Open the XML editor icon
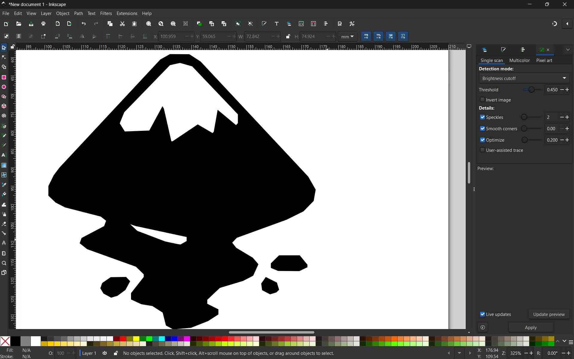The image size is (574, 359). pos(301,24)
